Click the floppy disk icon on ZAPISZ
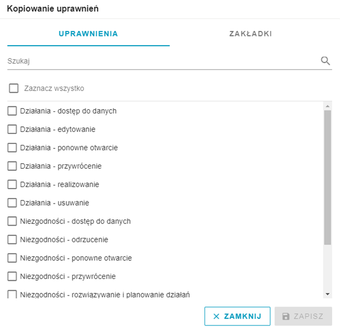The width and height of the screenshot is (340, 332). [286, 316]
